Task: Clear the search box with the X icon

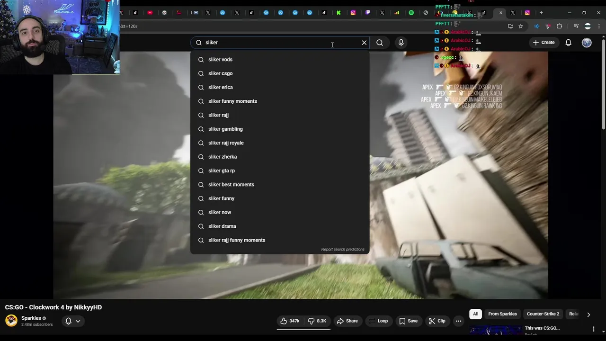Action: pos(364,43)
